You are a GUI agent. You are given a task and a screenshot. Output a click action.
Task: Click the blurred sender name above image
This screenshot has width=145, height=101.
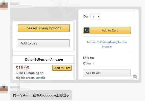(x=15, y=4)
